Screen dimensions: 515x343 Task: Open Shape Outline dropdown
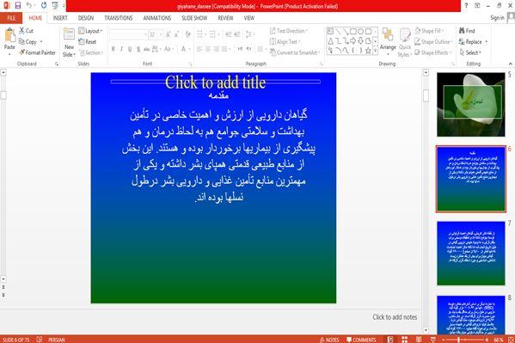pyautogui.click(x=433, y=42)
